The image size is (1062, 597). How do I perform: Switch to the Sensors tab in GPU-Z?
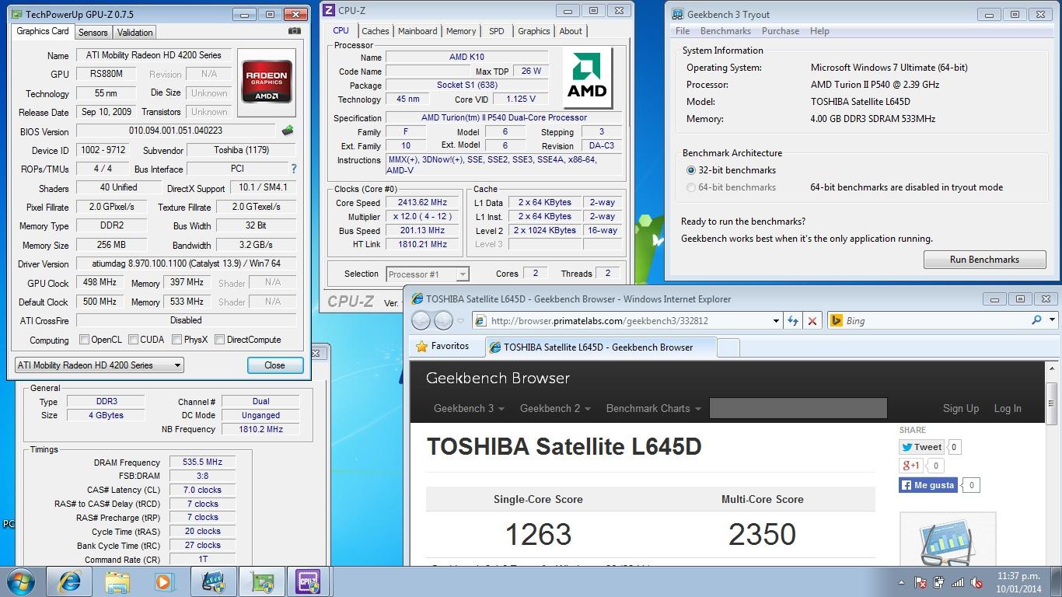tap(93, 33)
